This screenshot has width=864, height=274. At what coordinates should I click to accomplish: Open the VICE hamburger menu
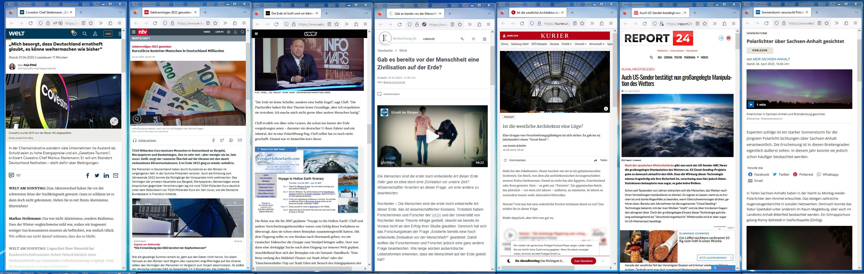pos(257,34)
